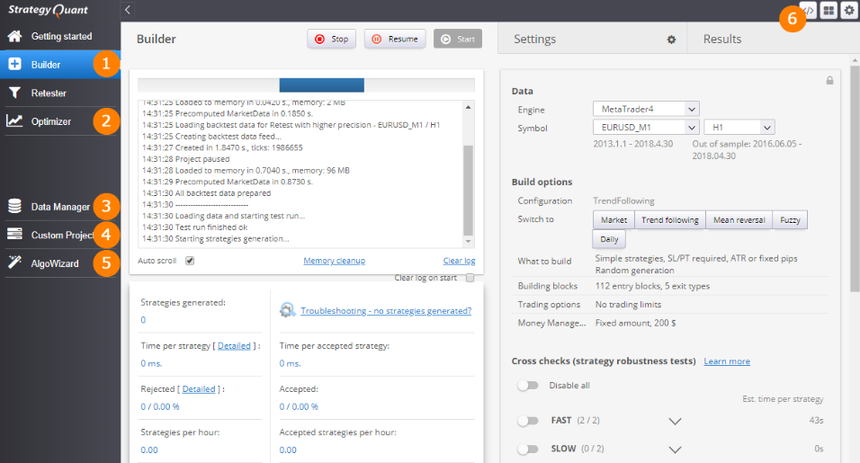Screen dimensions: 860x463
Task: Toggle the Disable all cross checks switch
Action: coord(528,386)
